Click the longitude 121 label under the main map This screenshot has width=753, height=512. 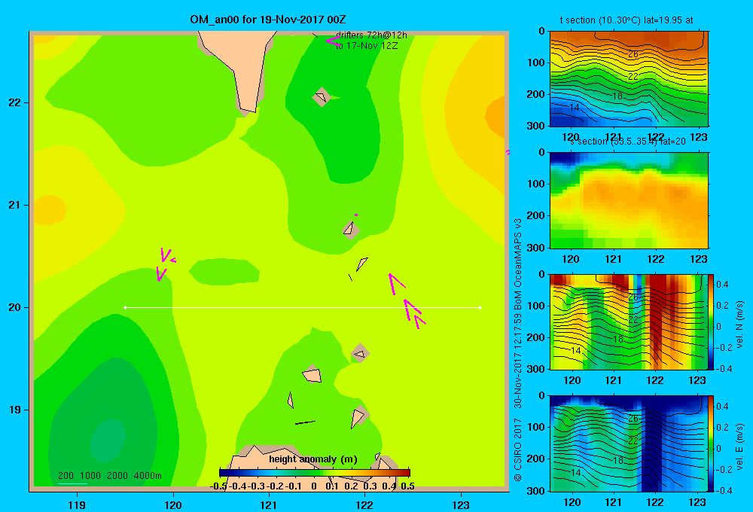click(269, 504)
